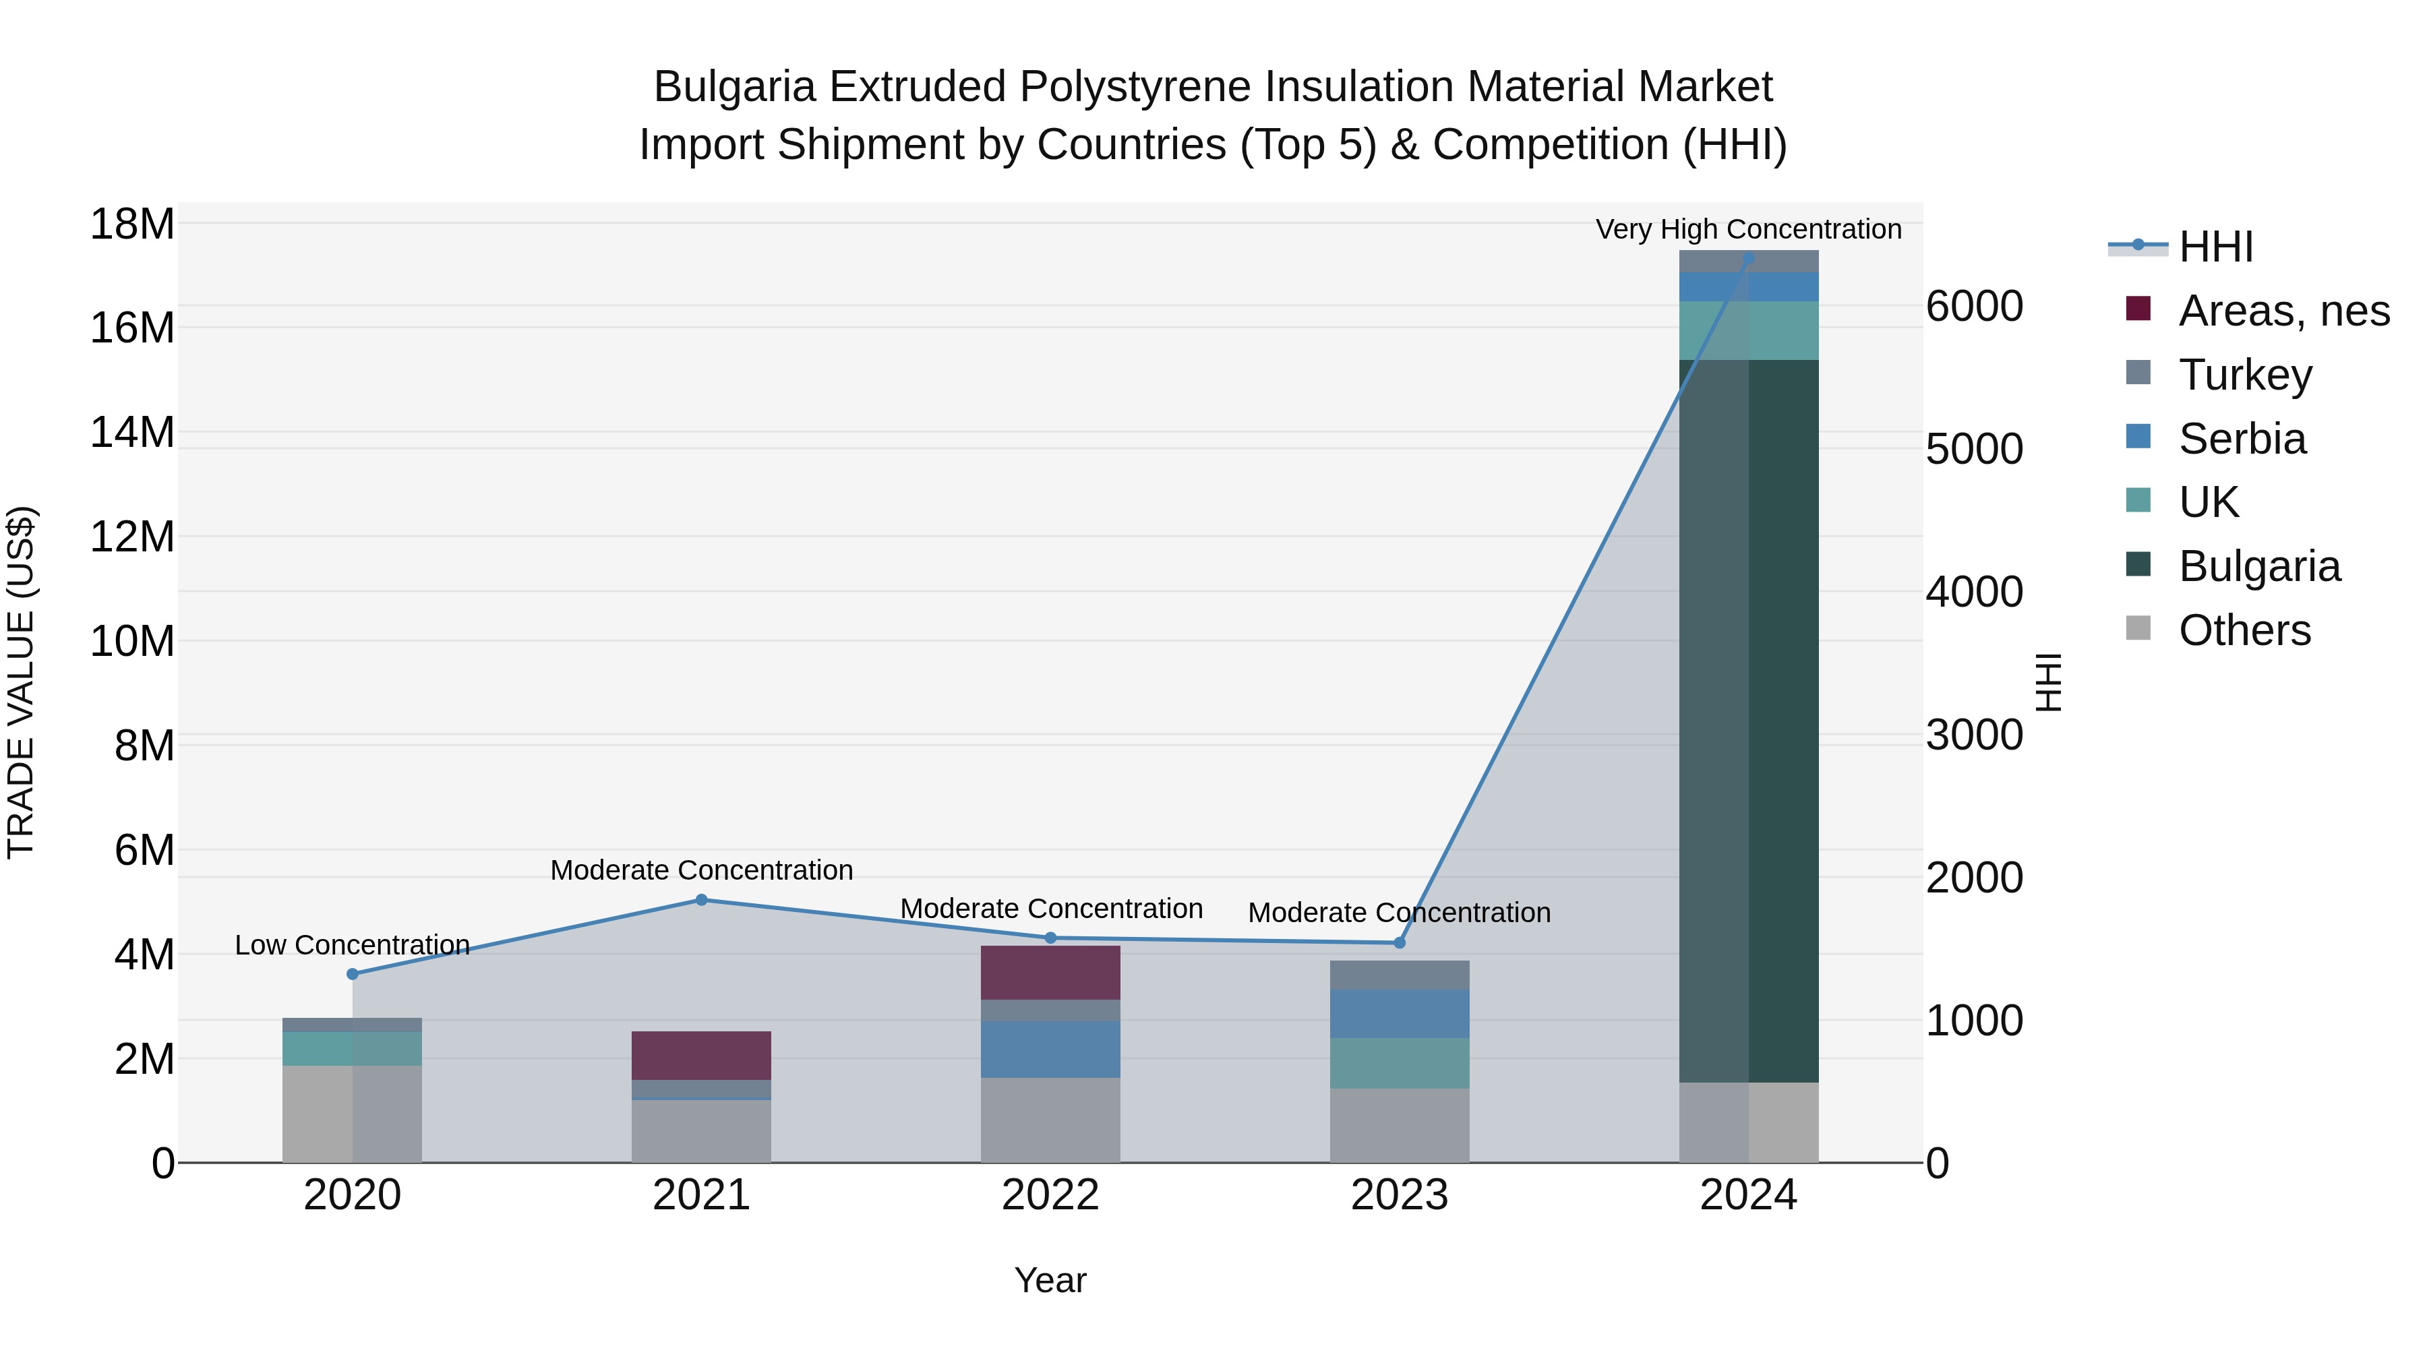Click the Others segment in 2022 bar
The width and height of the screenshot is (2427, 1365).
point(1050,1120)
